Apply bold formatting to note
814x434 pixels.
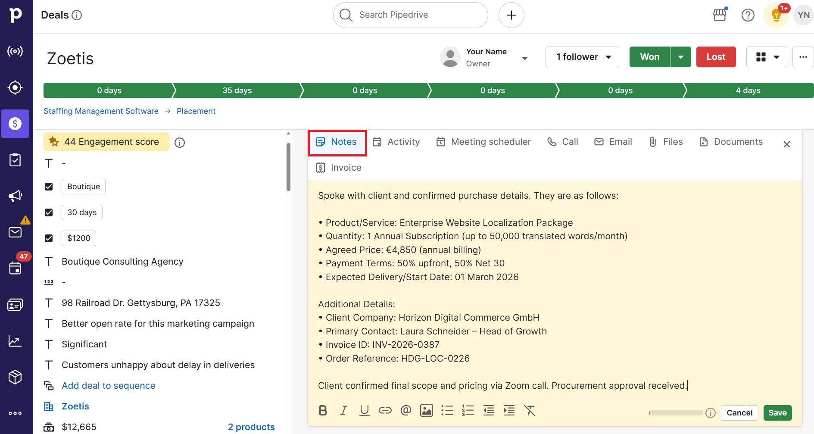[323, 411]
